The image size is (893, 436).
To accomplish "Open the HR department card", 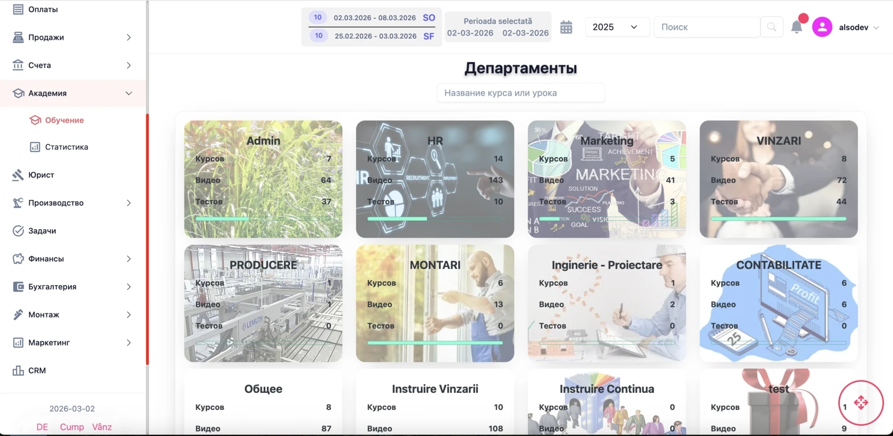I will click(x=435, y=179).
